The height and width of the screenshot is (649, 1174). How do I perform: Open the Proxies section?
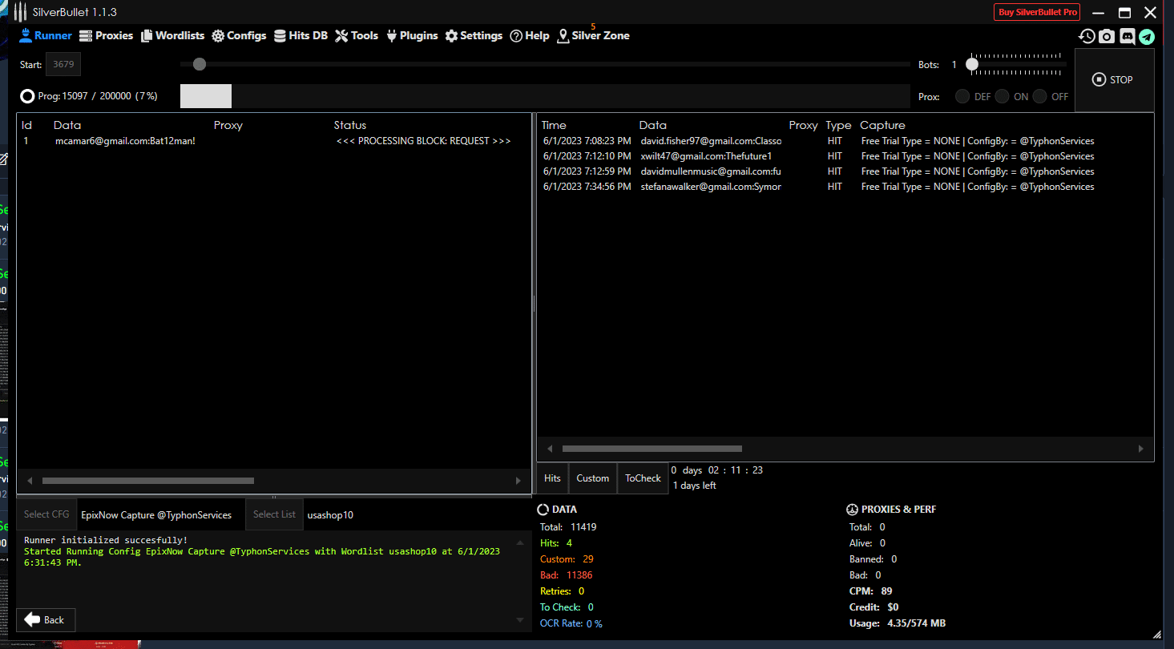tap(106, 35)
